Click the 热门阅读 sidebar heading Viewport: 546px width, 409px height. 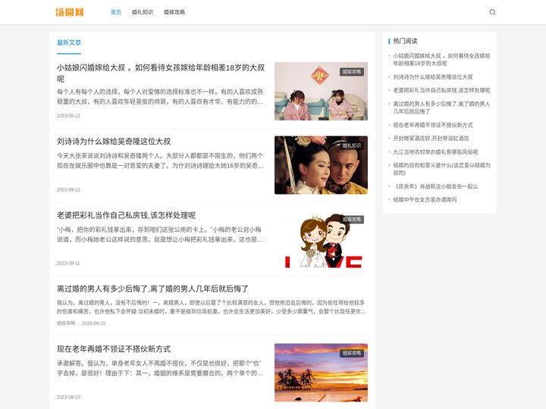(405, 41)
